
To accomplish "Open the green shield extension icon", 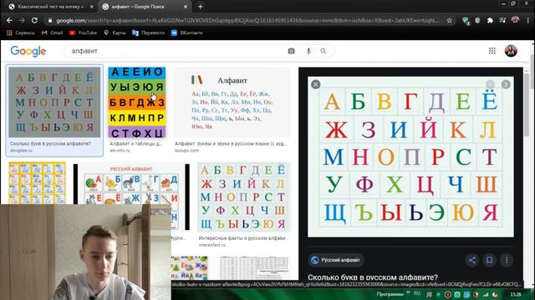I will [466, 21].
